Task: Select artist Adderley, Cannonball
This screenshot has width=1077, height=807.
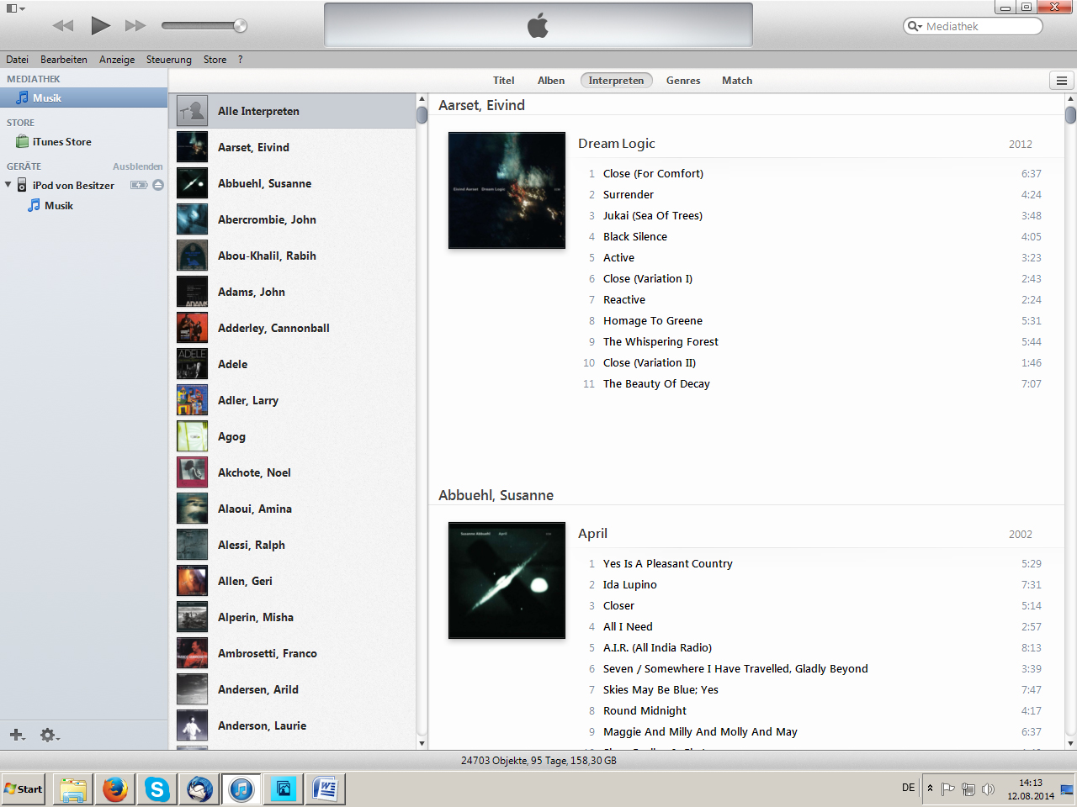Action: [x=292, y=328]
